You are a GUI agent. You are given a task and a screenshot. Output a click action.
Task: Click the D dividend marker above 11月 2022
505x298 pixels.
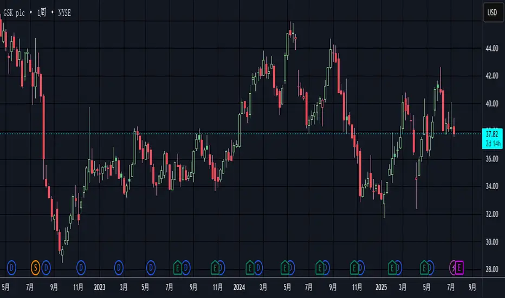[81, 266]
